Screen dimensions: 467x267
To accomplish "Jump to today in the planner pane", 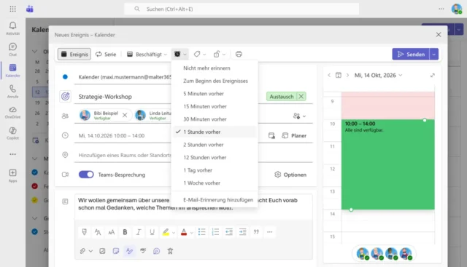I will [x=339, y=76].
